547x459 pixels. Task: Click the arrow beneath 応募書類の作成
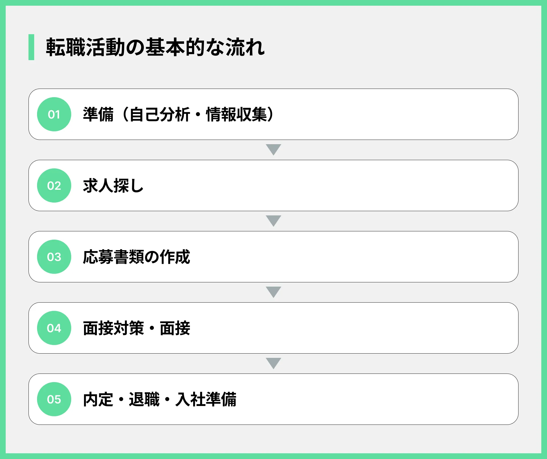273,292
